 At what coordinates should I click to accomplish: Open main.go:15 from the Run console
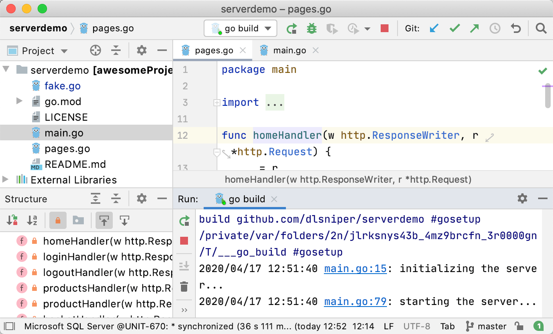355,269
